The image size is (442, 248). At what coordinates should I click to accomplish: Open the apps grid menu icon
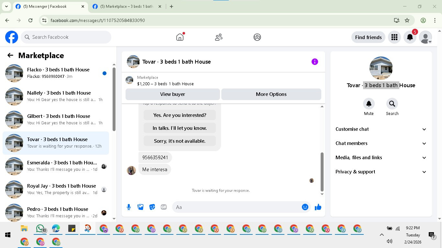click(x=394, y=37)
